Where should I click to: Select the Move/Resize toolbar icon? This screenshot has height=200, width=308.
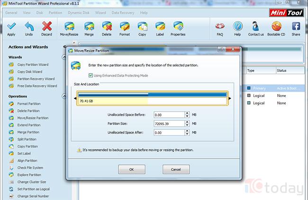(x=69, y=29)
